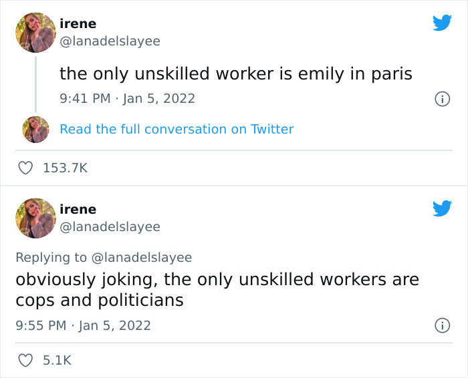Open irene's profile picture on reply tweet
This screenshot has height=378, width=468.
(35, 218)
